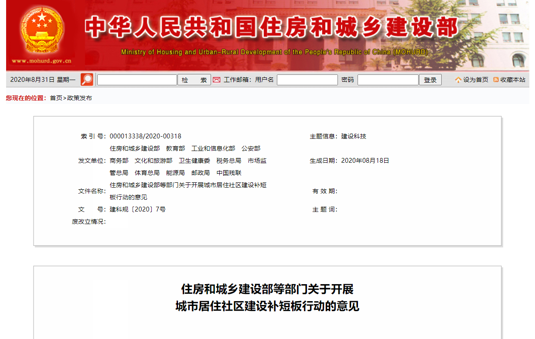Viewport: 535px width, 339px height.
Task: Click issuing unit 能源局
Action: pos(175,173)
